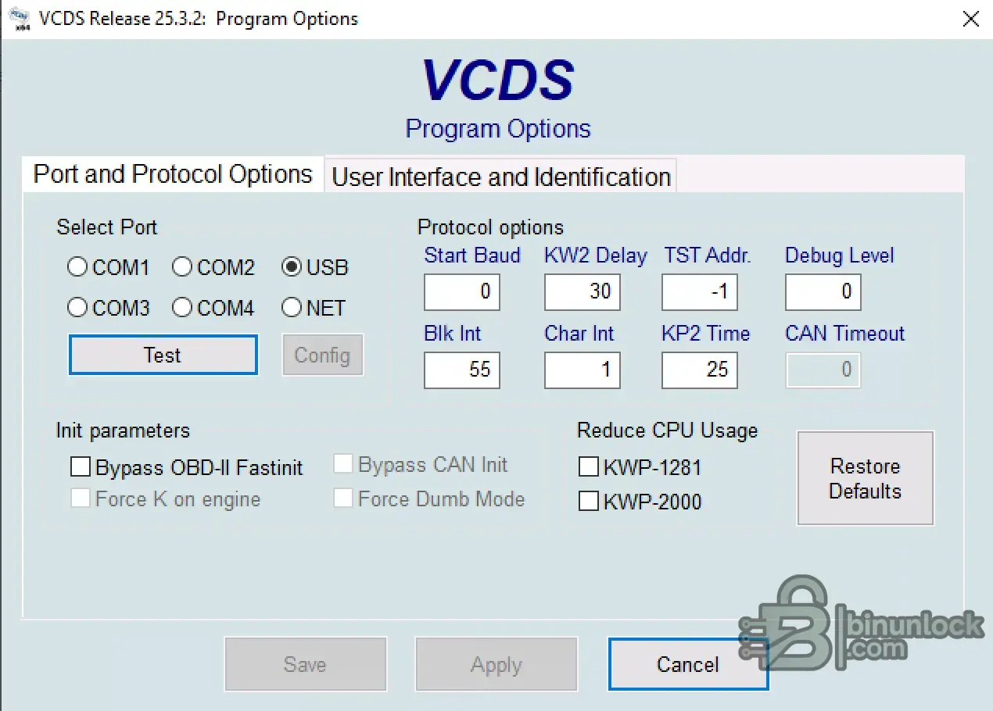Click the Start Baud input field
Screen dimensions: 993x711
coord(462,291)
